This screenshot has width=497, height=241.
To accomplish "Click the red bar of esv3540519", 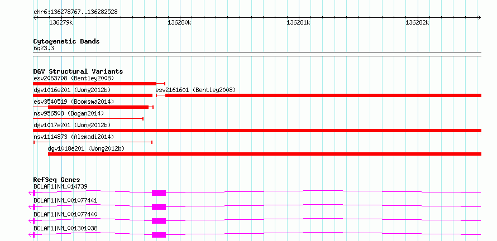I will pos(98,107).
